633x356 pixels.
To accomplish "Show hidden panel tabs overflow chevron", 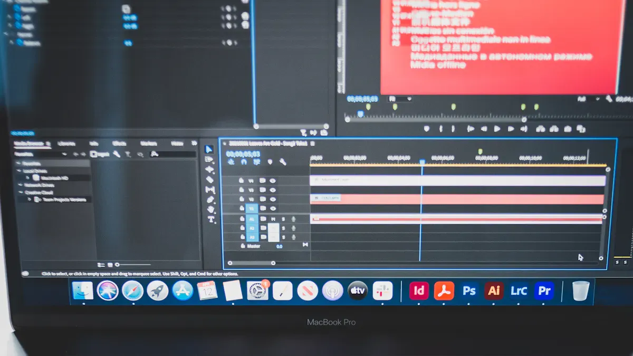I will click(x=194, y=143).
